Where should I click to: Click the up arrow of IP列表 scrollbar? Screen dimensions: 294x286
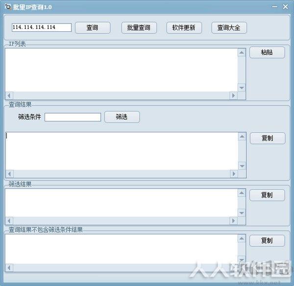242,53
